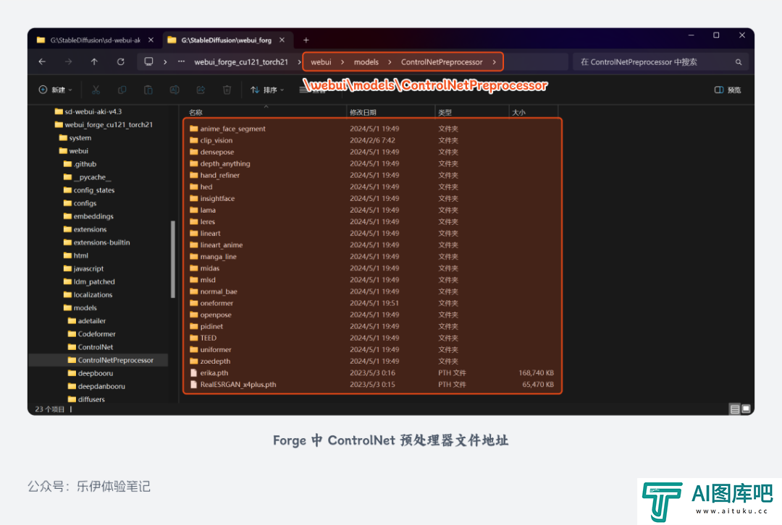Viewport: 782px width, 525px height.
Task: Go up one folder level
Action: tap(94, 61)
